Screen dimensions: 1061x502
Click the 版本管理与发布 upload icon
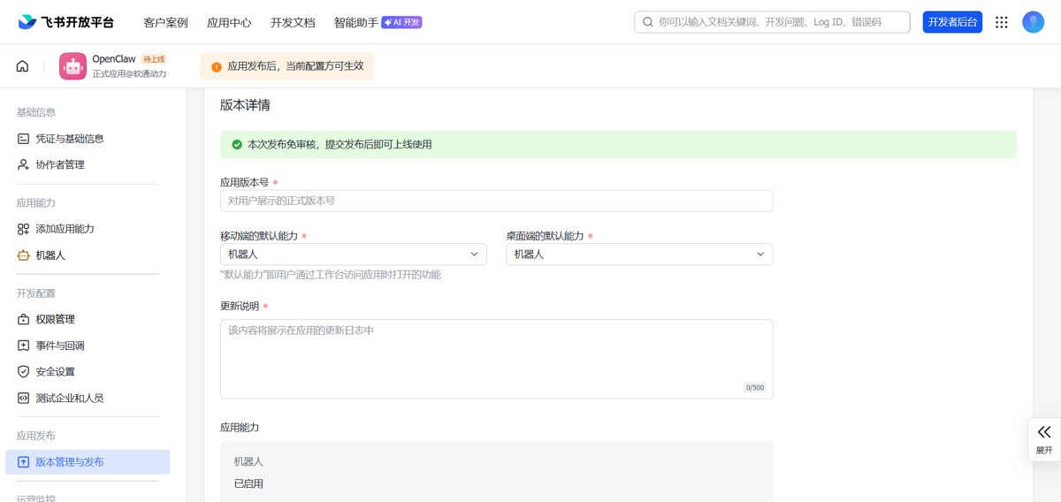click(x=24, y=462)
